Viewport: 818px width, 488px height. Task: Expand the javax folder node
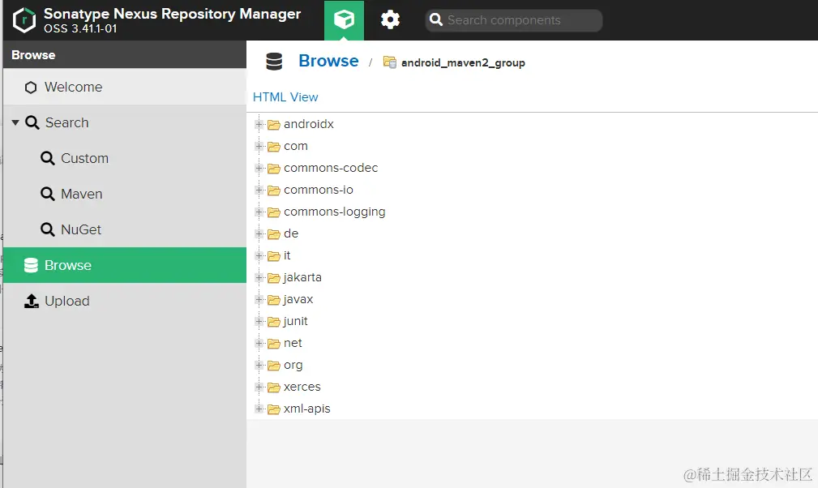[259, 299]
